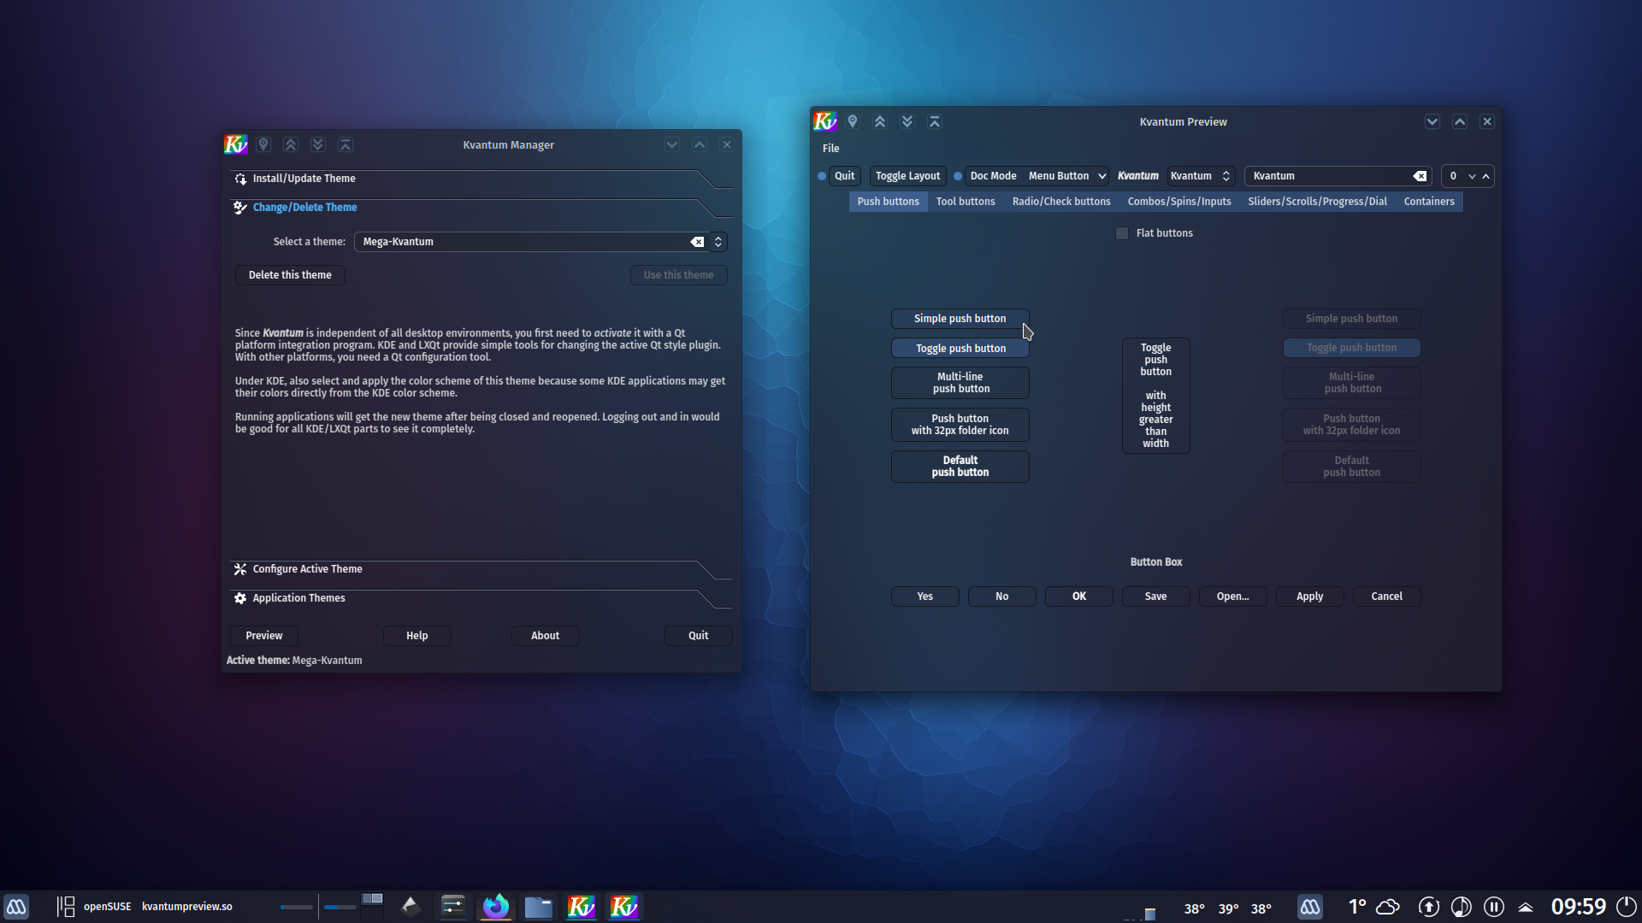Show hidden system tray icons arrow
This screenshot has width=1642, height=923.
pos(1526,907)
